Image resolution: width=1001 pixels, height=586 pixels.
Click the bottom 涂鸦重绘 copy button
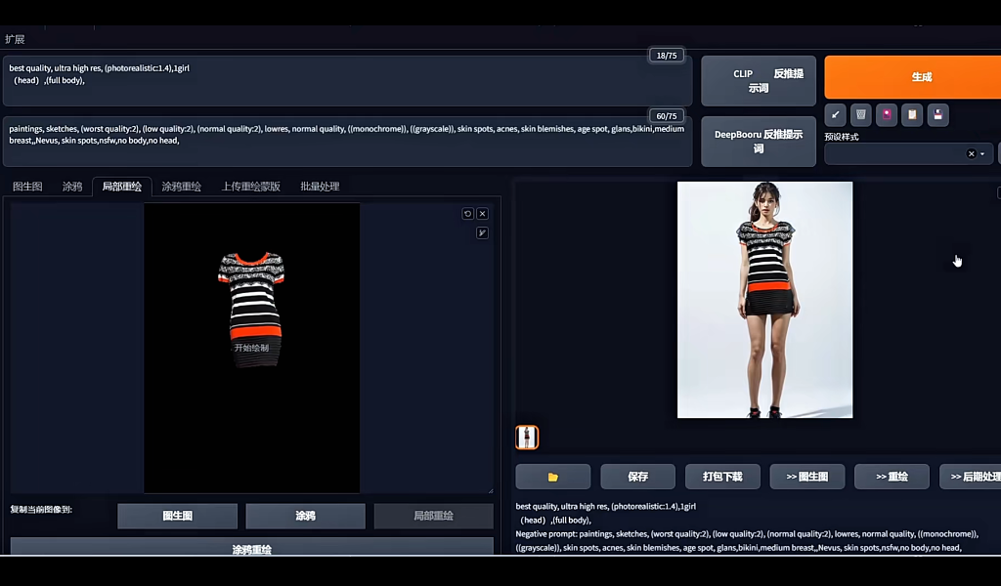251,547
